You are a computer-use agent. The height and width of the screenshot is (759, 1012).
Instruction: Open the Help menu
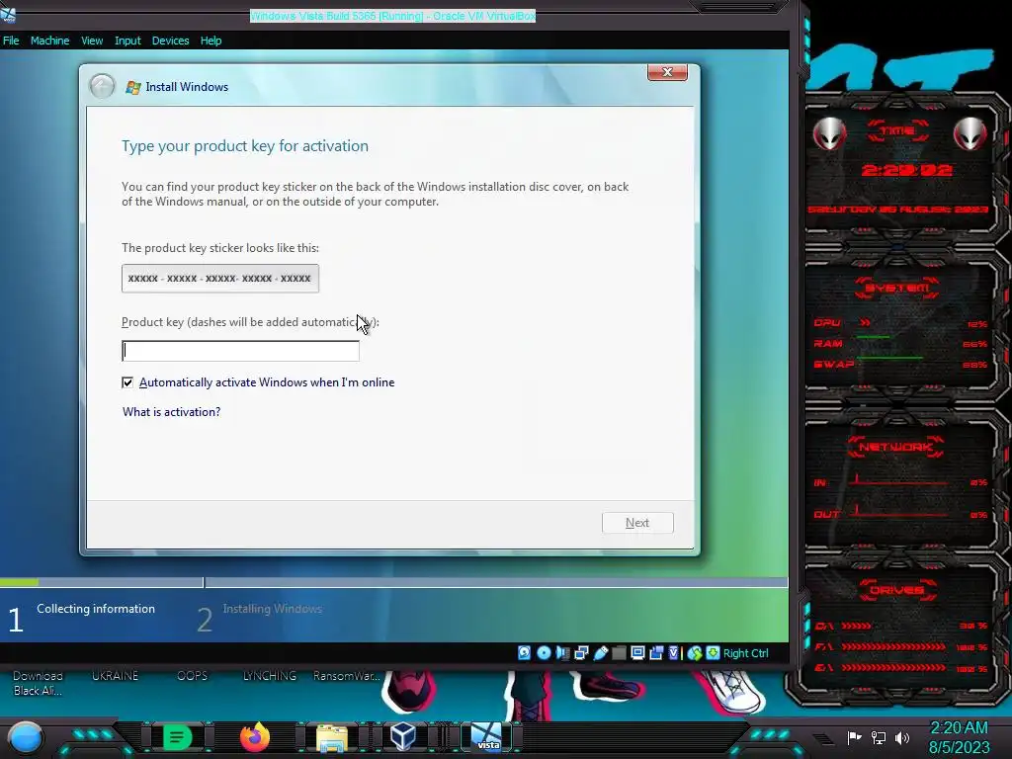[211, 41]
